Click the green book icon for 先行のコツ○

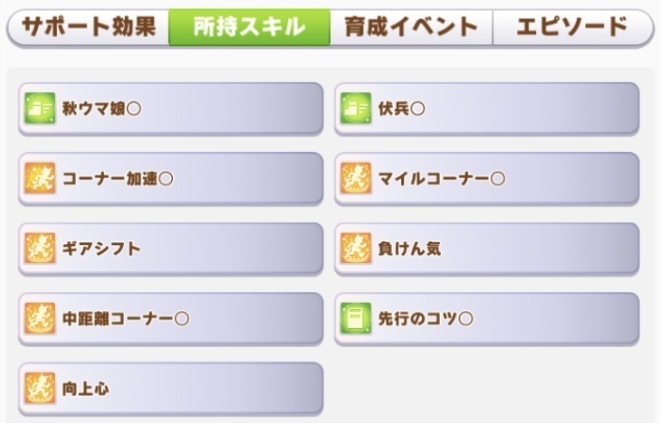(356, 318)
